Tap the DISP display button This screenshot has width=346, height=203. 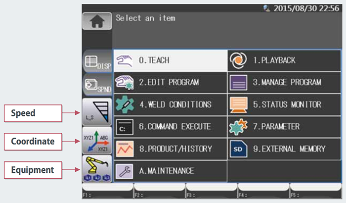pos(97,61)
